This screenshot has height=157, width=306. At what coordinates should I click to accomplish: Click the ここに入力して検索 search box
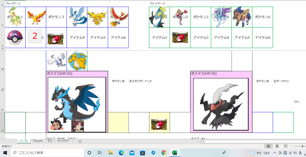(47, 153)
